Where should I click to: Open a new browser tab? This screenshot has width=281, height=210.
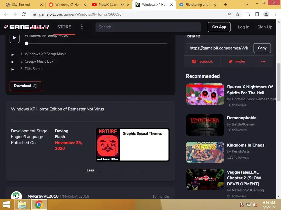tap(225, 5)
